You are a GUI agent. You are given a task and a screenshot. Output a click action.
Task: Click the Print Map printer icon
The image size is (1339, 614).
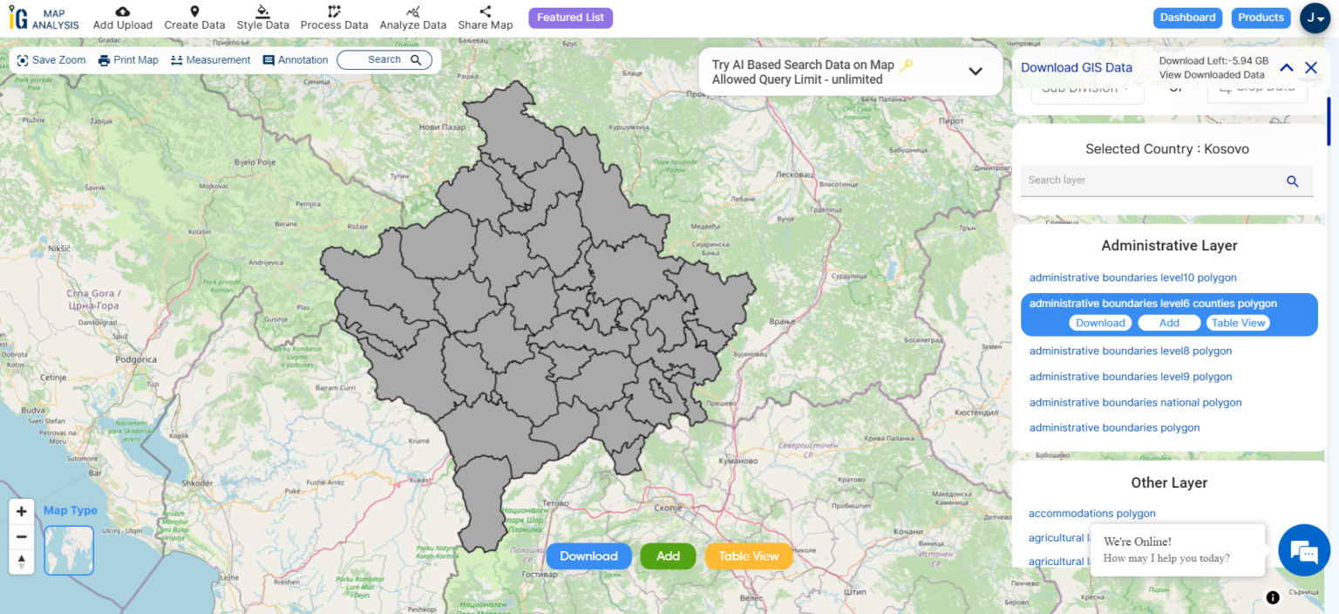102,59
